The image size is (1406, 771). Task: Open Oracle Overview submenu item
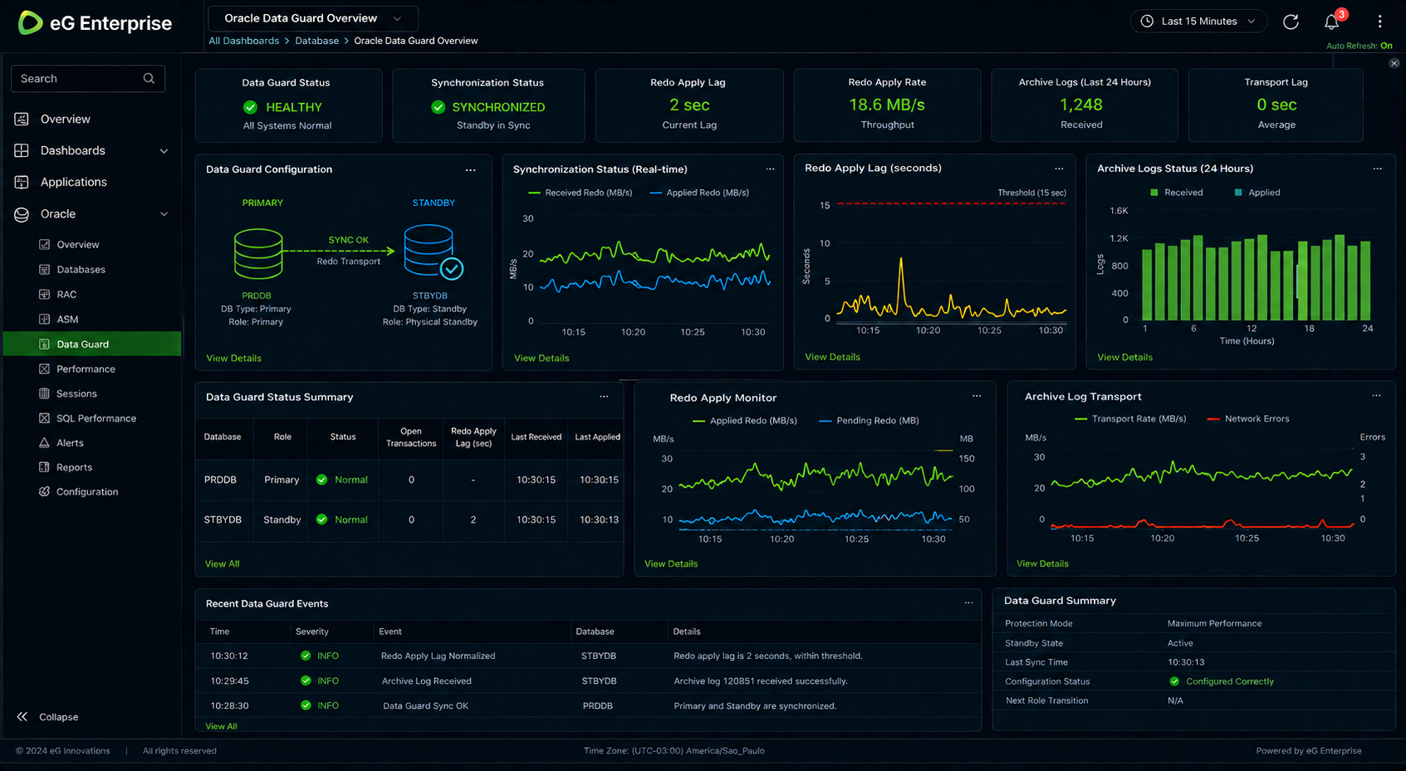click(x=77, y=245)
